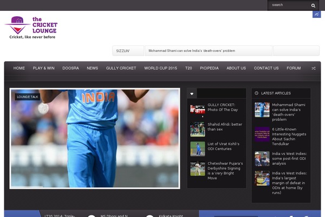325x217 pixels.
Task: Click the LATEST ARTICLES heading
Action: 276,93
